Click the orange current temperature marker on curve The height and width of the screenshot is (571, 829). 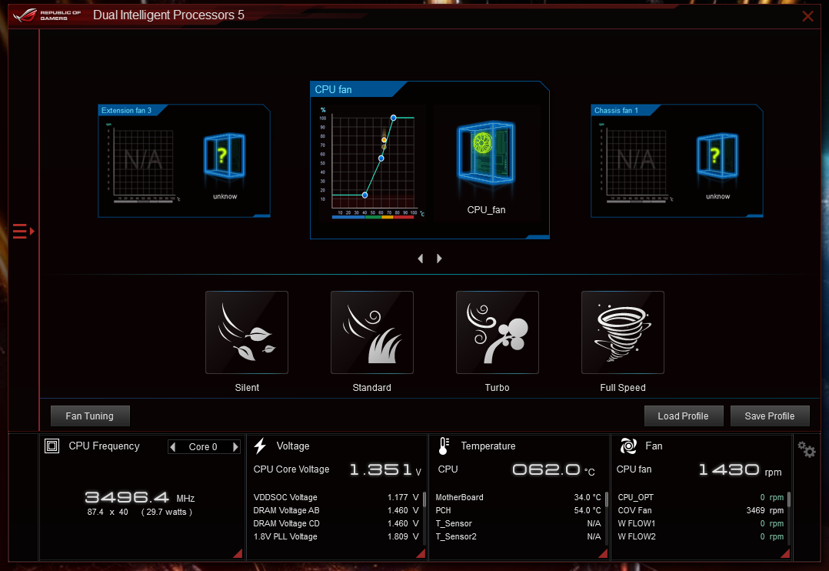tap(384, 140)
